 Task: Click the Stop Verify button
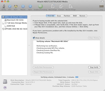(x=94, y=67)
